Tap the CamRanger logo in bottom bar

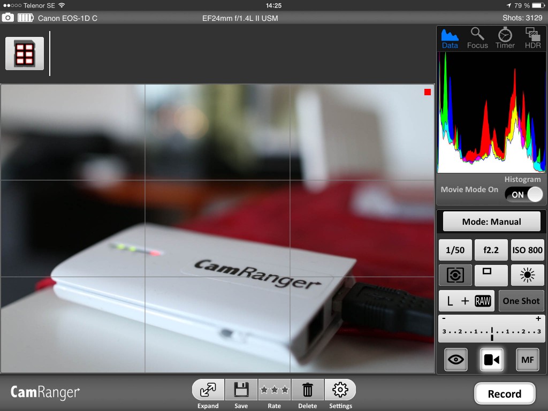[45, 392]
